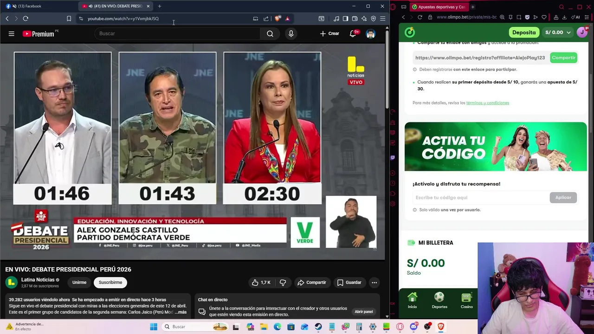Screen dimensions: 594x334
Task: Click the Activa tu código banner
Action: click(x=496, y=147)
